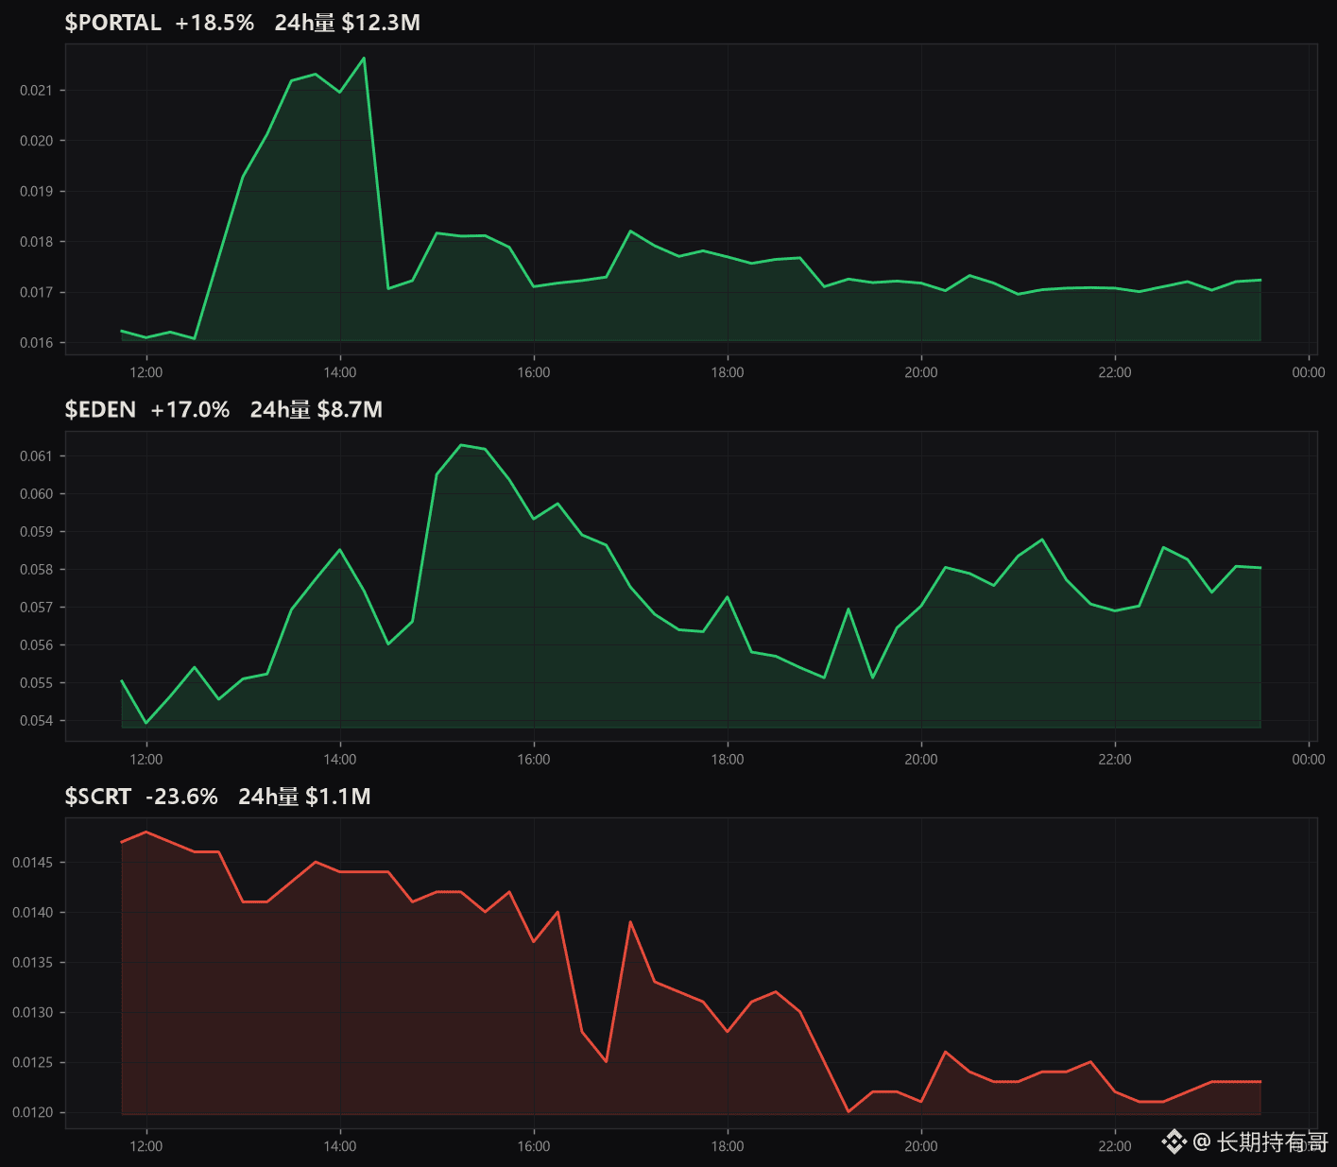
Task: Click the 0.058 price axis label
Action: click(37, 569)
